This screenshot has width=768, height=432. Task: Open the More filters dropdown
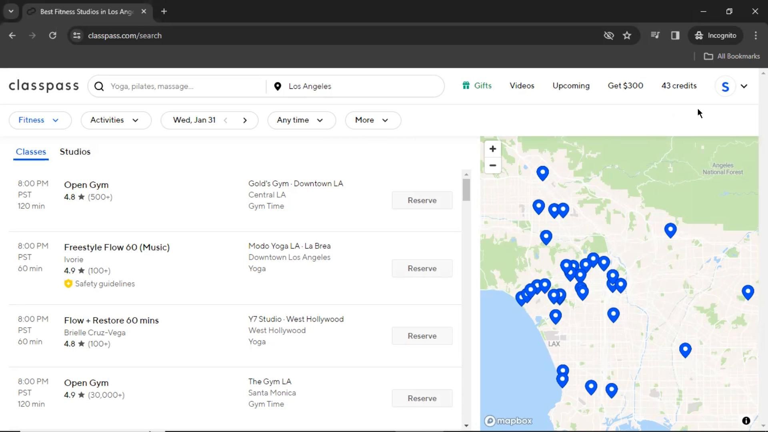point(372,120)
